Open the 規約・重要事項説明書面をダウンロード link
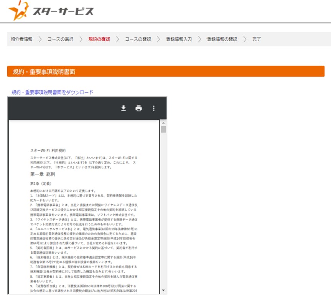This screenshot has height=300, width=331. pos(53,92)
